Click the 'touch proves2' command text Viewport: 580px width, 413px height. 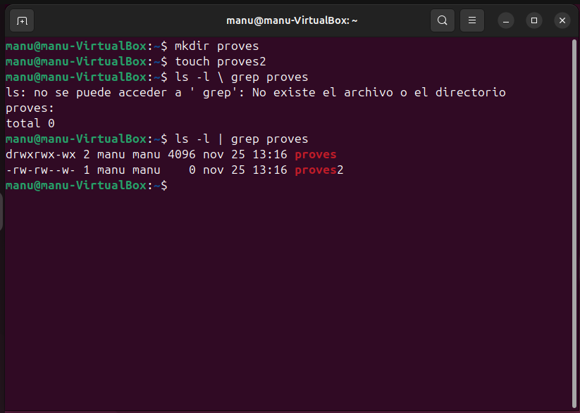point(221,62)
